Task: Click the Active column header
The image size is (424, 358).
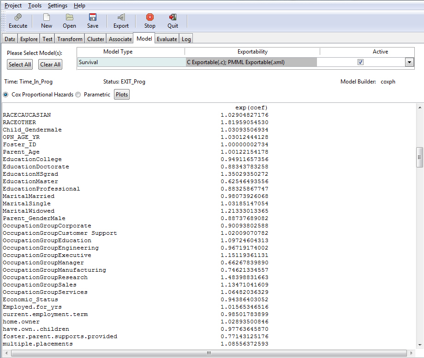Action: 380,52
